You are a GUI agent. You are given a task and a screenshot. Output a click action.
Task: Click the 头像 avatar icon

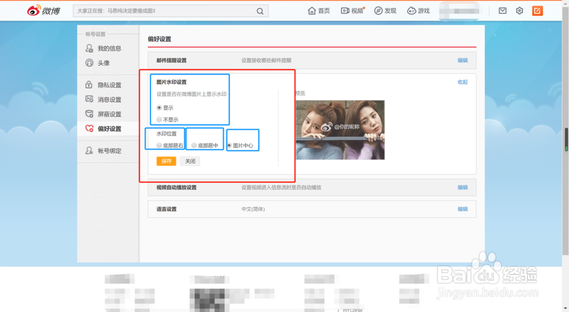pyautogui.click(x=89, y=63)
